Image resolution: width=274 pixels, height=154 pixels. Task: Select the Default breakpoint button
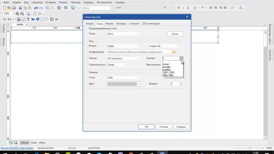[x=24, y=142]
